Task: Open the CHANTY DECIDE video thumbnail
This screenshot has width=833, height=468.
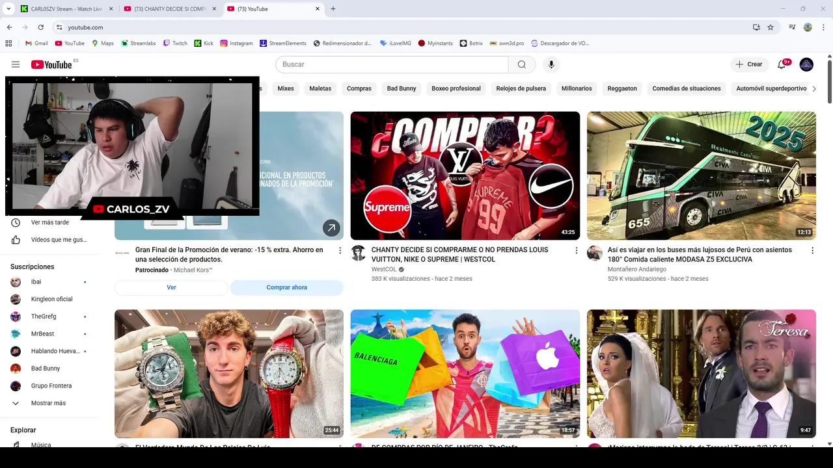Action: coord(465,175)
